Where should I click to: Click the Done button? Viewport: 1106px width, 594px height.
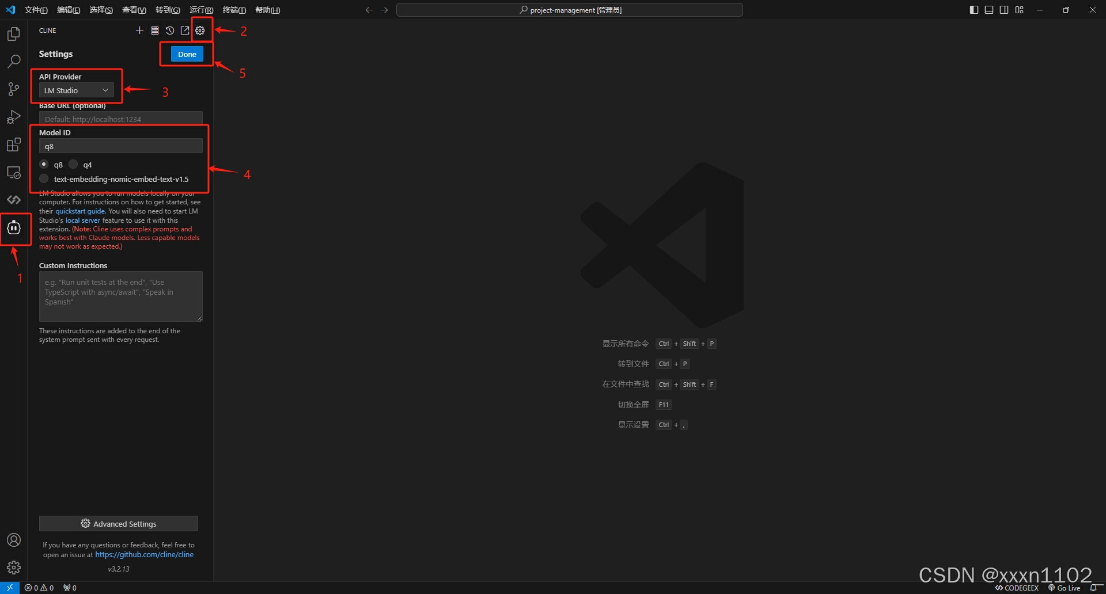tap(187, 54)
